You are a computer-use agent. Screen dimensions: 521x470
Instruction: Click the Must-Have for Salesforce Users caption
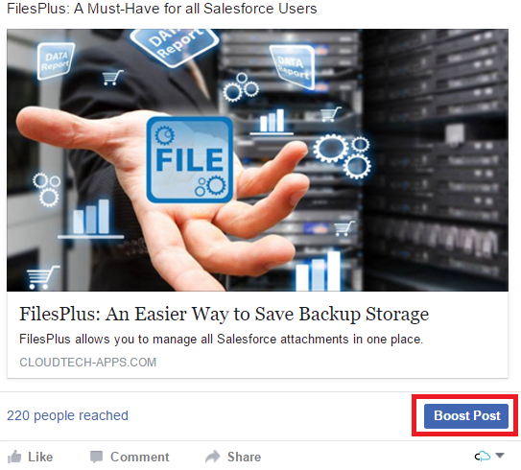click(162, 9)
